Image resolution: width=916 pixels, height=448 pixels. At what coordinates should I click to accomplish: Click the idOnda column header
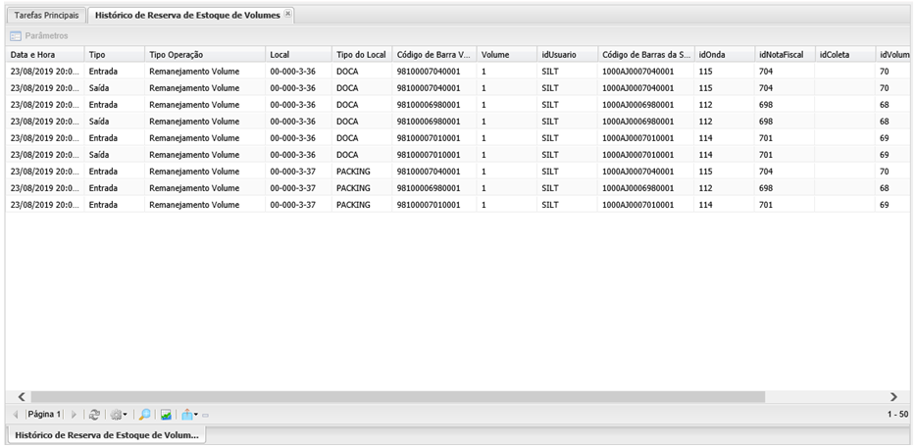click(x=724, y=55)
